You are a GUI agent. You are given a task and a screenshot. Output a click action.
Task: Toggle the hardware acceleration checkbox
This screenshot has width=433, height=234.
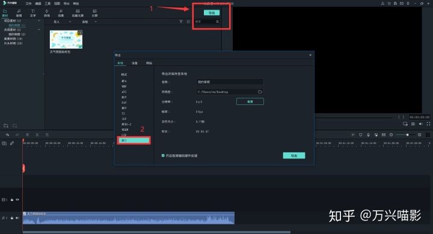click(x=163, y=156)
